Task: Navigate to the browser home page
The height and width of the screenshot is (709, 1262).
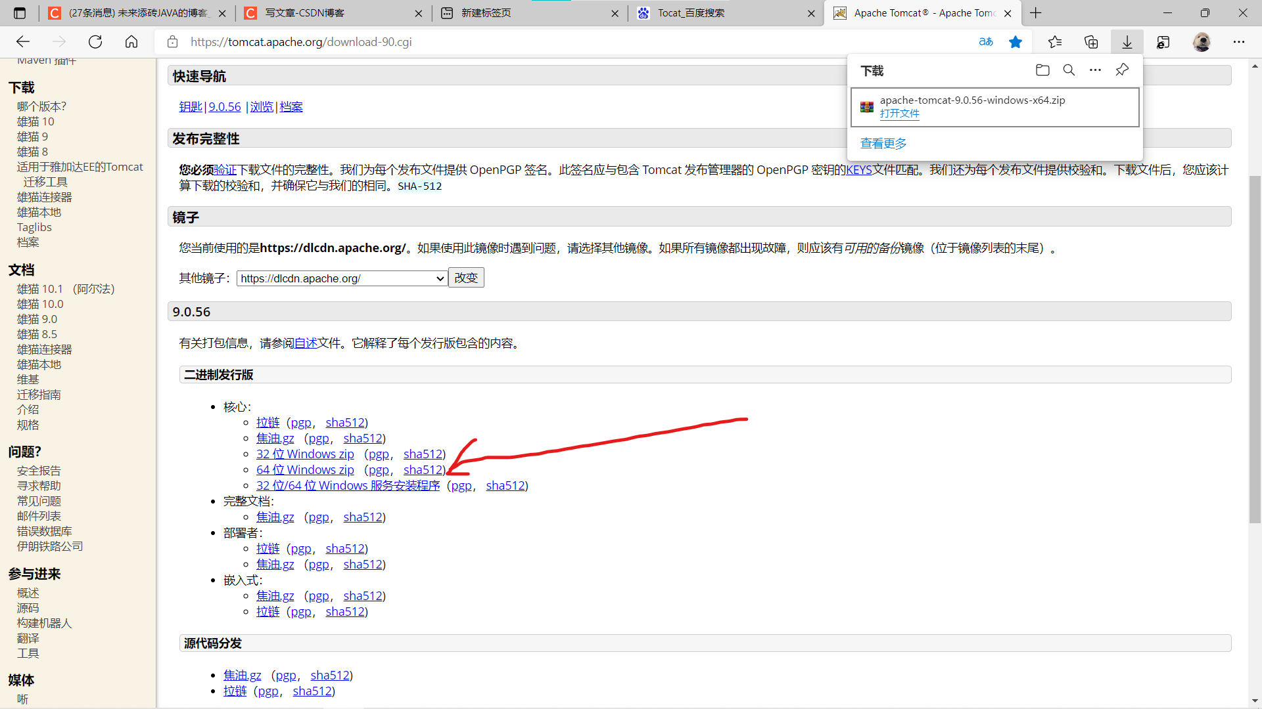Action: [x=131, y=41]
